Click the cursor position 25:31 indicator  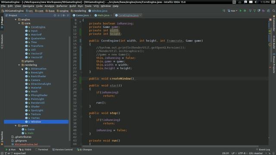pos(226,153)
